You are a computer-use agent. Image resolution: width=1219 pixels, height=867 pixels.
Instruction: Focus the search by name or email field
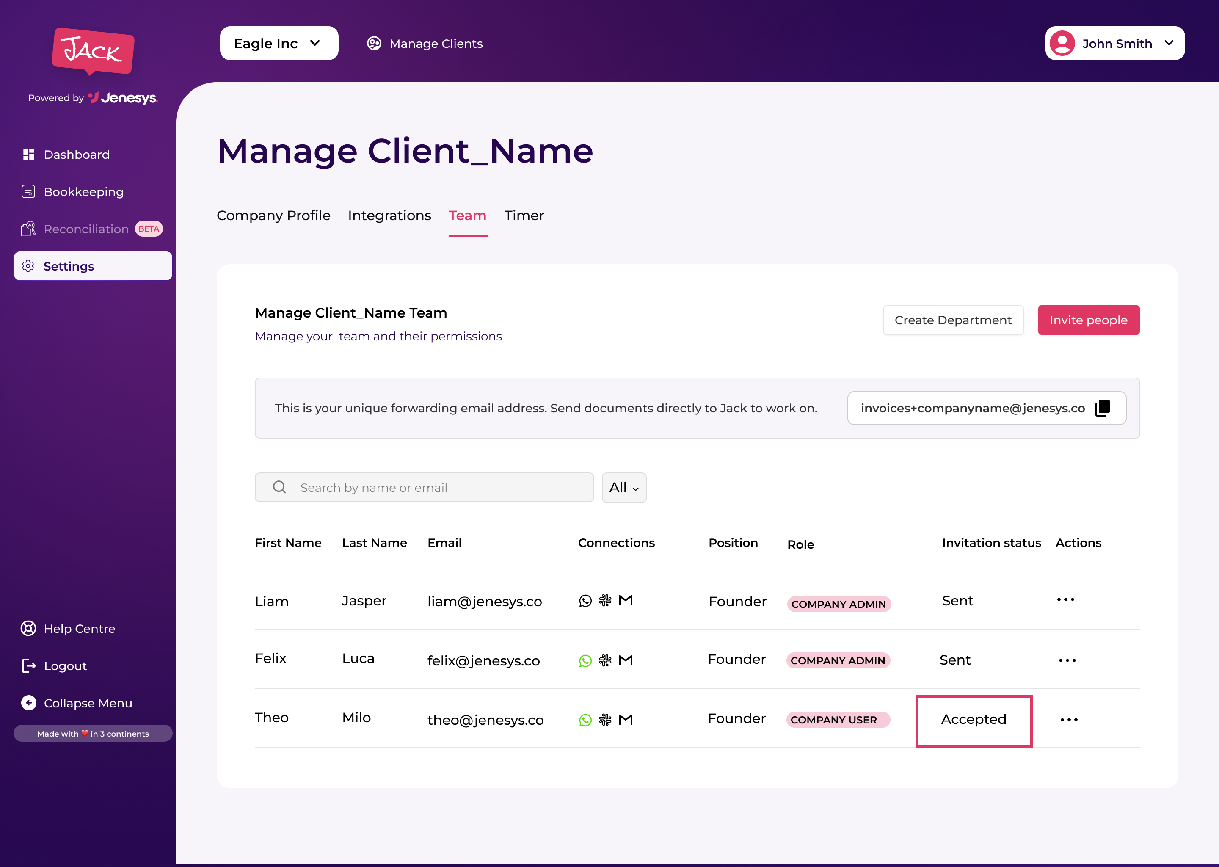click(x=424, y=487)
